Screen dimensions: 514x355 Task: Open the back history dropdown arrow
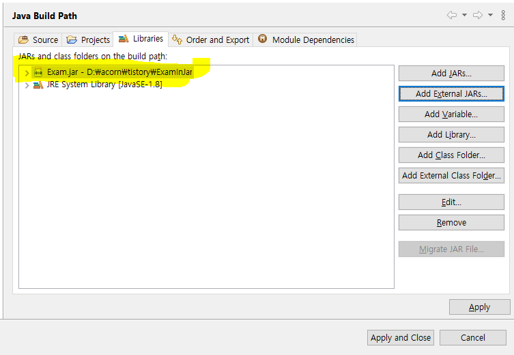pos(464,15)
